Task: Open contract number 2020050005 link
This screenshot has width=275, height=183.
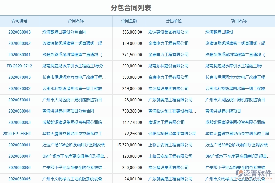Action: pos(20,179)
